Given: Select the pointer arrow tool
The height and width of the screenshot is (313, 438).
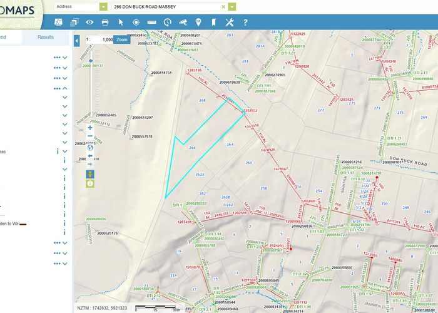Looking at the screenshot, I should [x=120, y=23].
